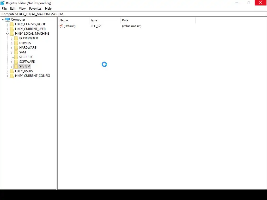The height and width of the screenshot is (200, 267).
Task: Select the SAM key label
Action: (22, 52)
